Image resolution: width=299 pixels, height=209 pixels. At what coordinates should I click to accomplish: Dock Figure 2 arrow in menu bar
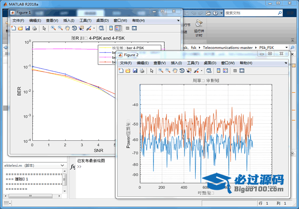286,63
